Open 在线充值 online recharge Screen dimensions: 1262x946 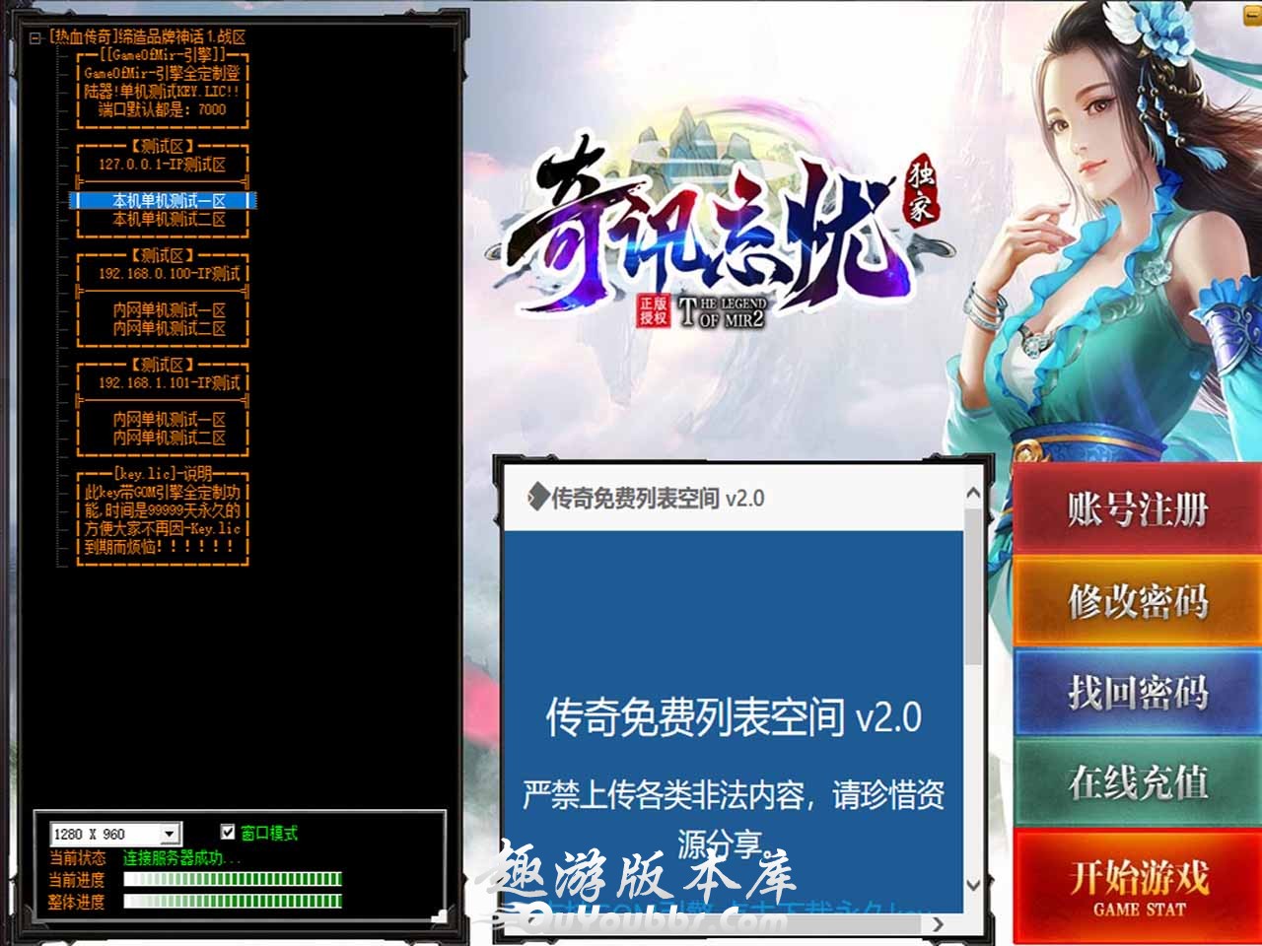(x=1137, y=782)
